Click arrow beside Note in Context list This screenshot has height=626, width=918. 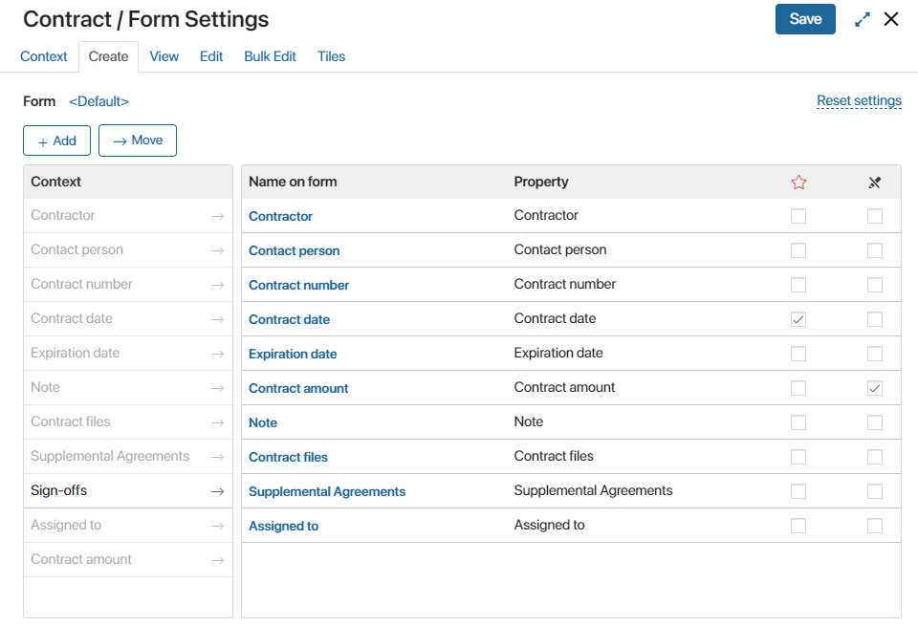tap(217, 388)
